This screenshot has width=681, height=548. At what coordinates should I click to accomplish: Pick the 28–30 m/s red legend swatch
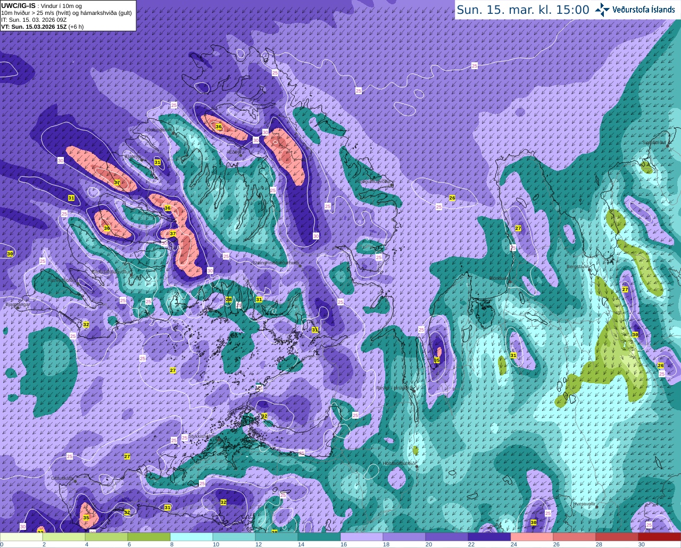[617, 537]
